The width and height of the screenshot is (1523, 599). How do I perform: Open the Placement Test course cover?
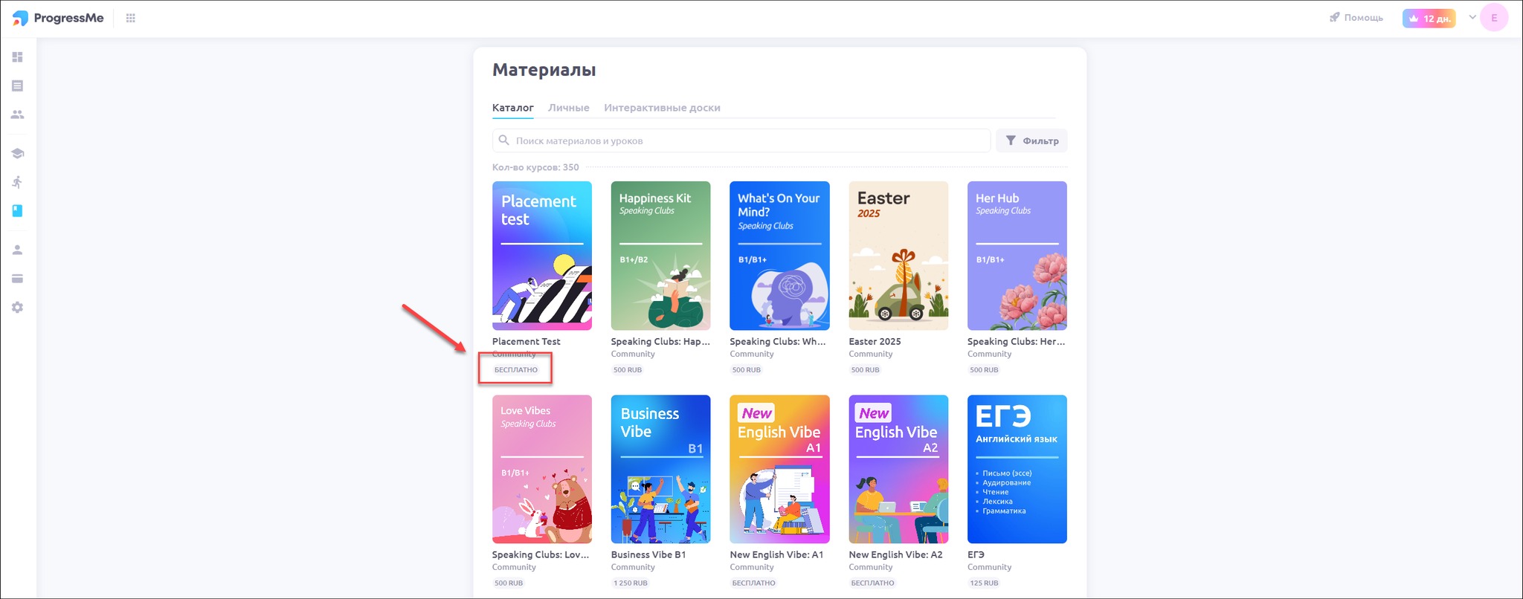pos(542,256)
